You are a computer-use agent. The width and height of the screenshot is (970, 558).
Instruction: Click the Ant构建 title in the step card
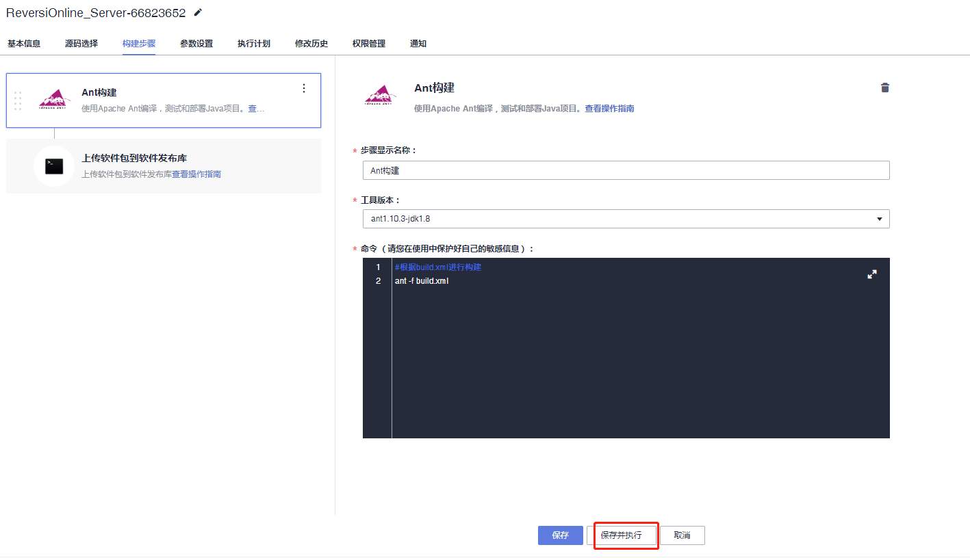[x=99, y=93]
